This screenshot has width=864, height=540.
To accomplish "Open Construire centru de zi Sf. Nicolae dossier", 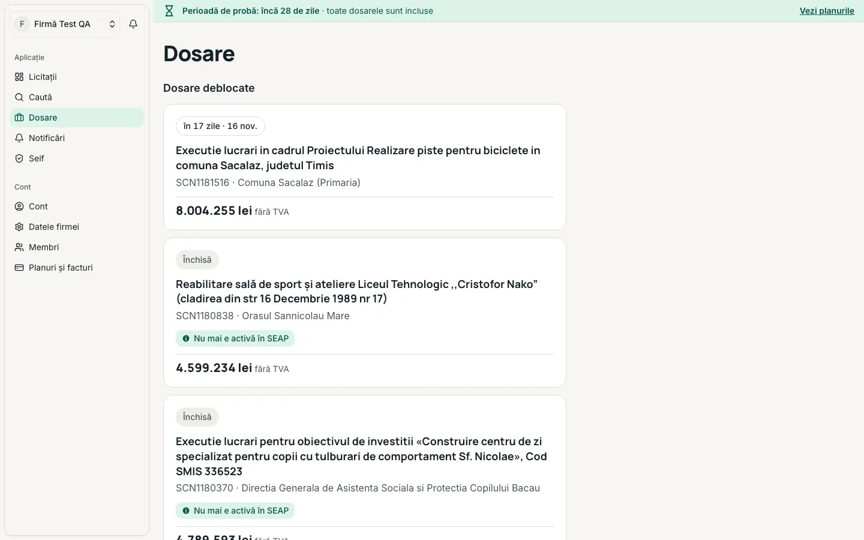I will [x=361, y=456].
